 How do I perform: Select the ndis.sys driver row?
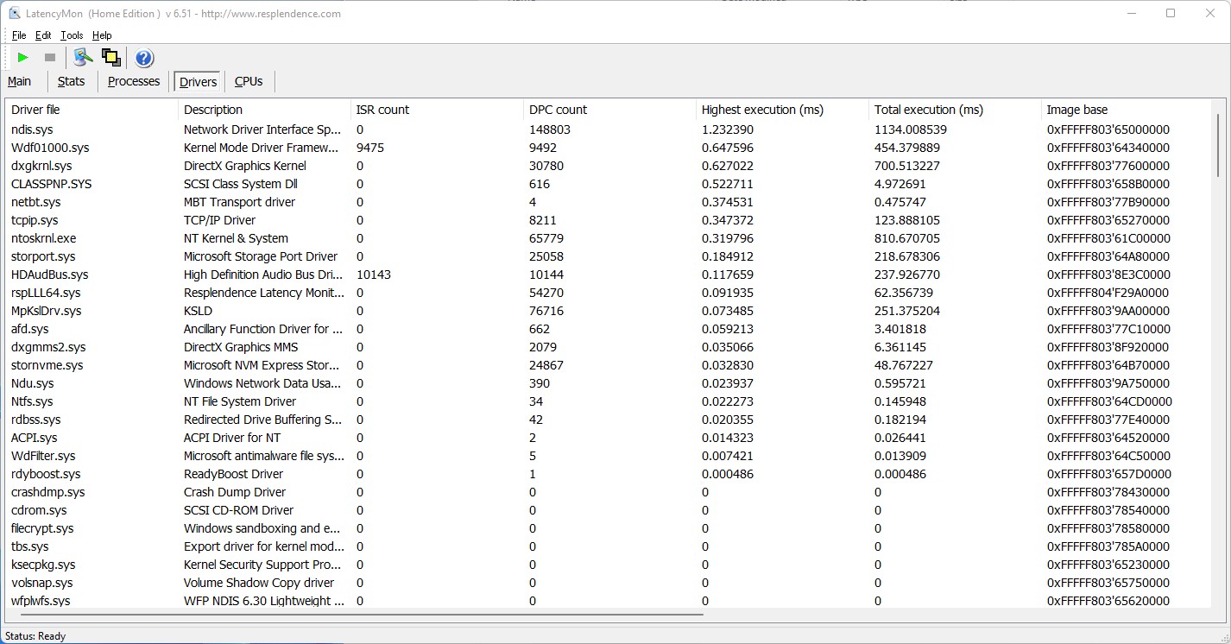tap(32, 129)
